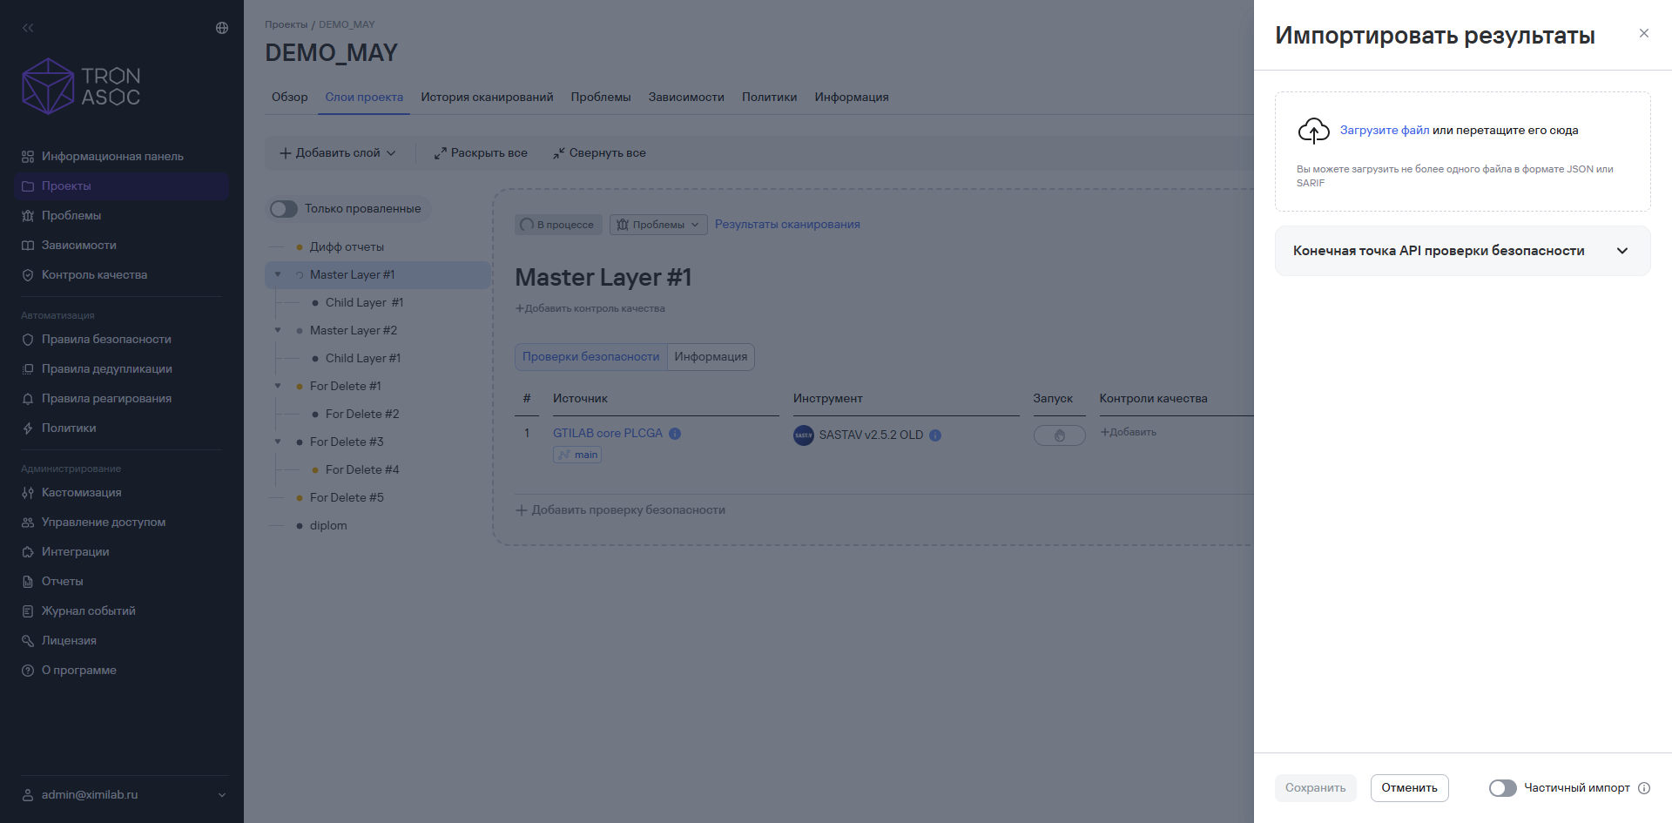Click the Журнал событий icon
1672x823 pixels.
[28, 611]
